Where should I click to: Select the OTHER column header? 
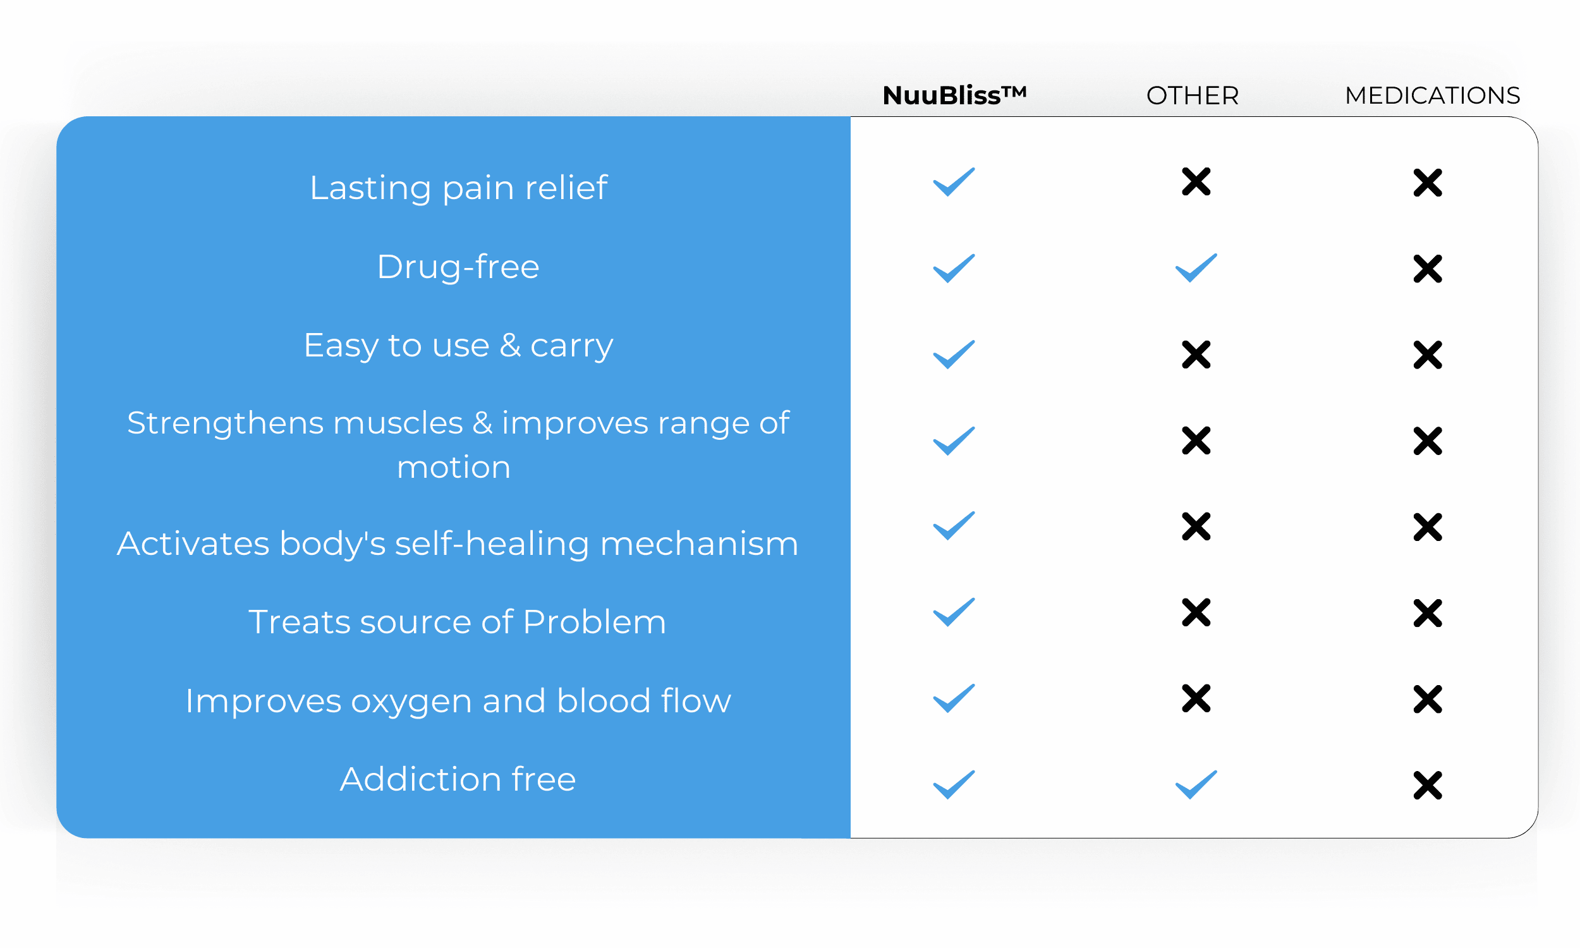[1193, 96]
